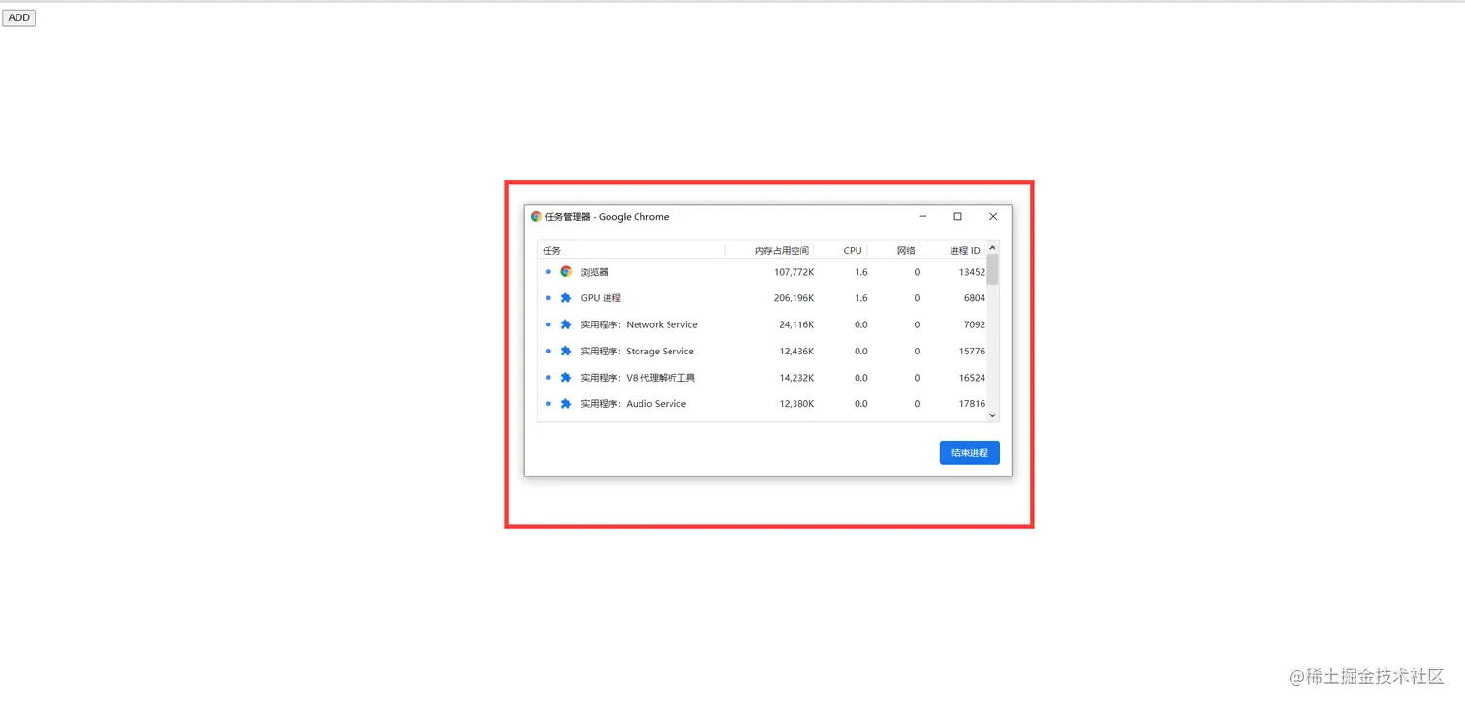Click process ID 6804

pyautogui.click(x=975, y=298)
